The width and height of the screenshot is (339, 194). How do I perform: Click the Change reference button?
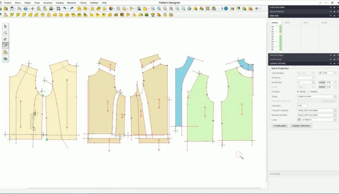[x=301, y=126]
